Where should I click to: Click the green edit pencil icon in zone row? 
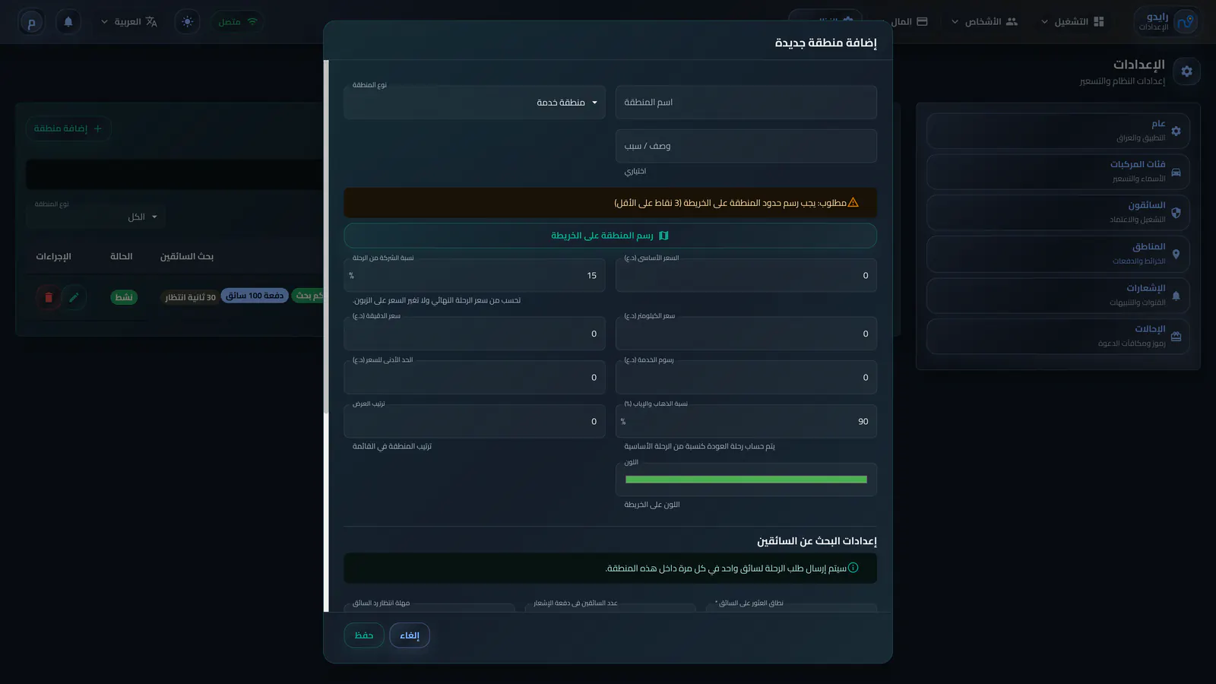(x=74, y=297)
